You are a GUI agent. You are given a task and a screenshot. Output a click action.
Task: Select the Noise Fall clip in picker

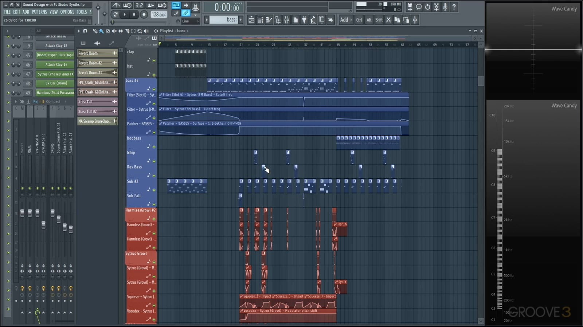pyautogui.click(x=97, y=102)
